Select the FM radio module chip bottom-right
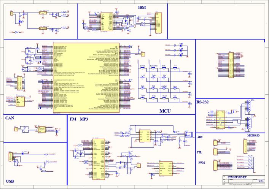Image resolution: width=269 pixels, height=190 pixels. coord(166,169)
